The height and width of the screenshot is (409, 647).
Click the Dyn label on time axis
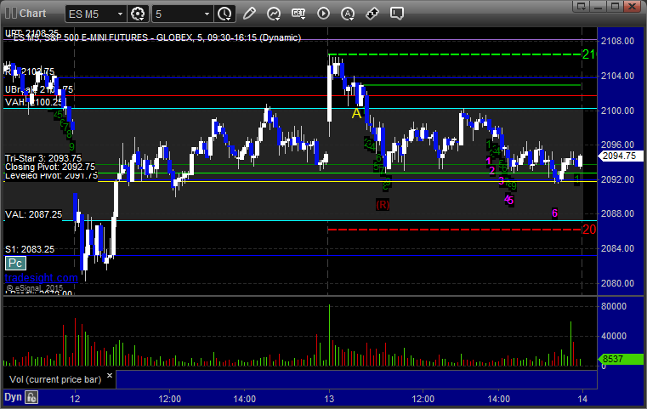[13, 397]
